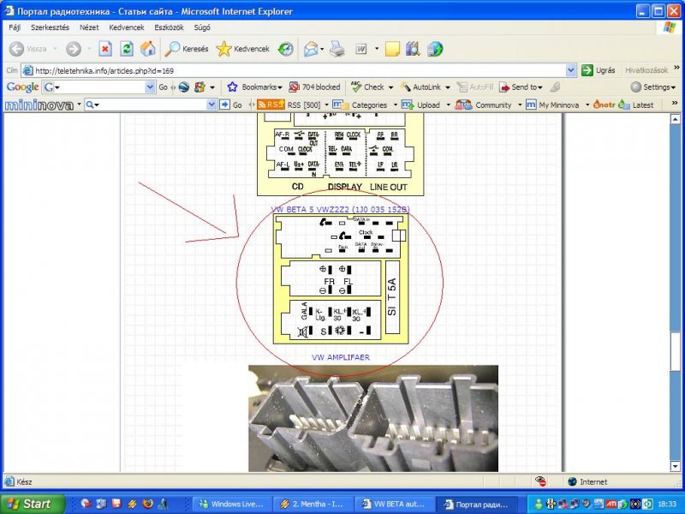Click the VW BETA 5 VWZ2Z2 link
685x514 pixels.
[340, 209]
